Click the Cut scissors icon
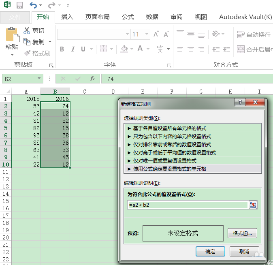 27,30
